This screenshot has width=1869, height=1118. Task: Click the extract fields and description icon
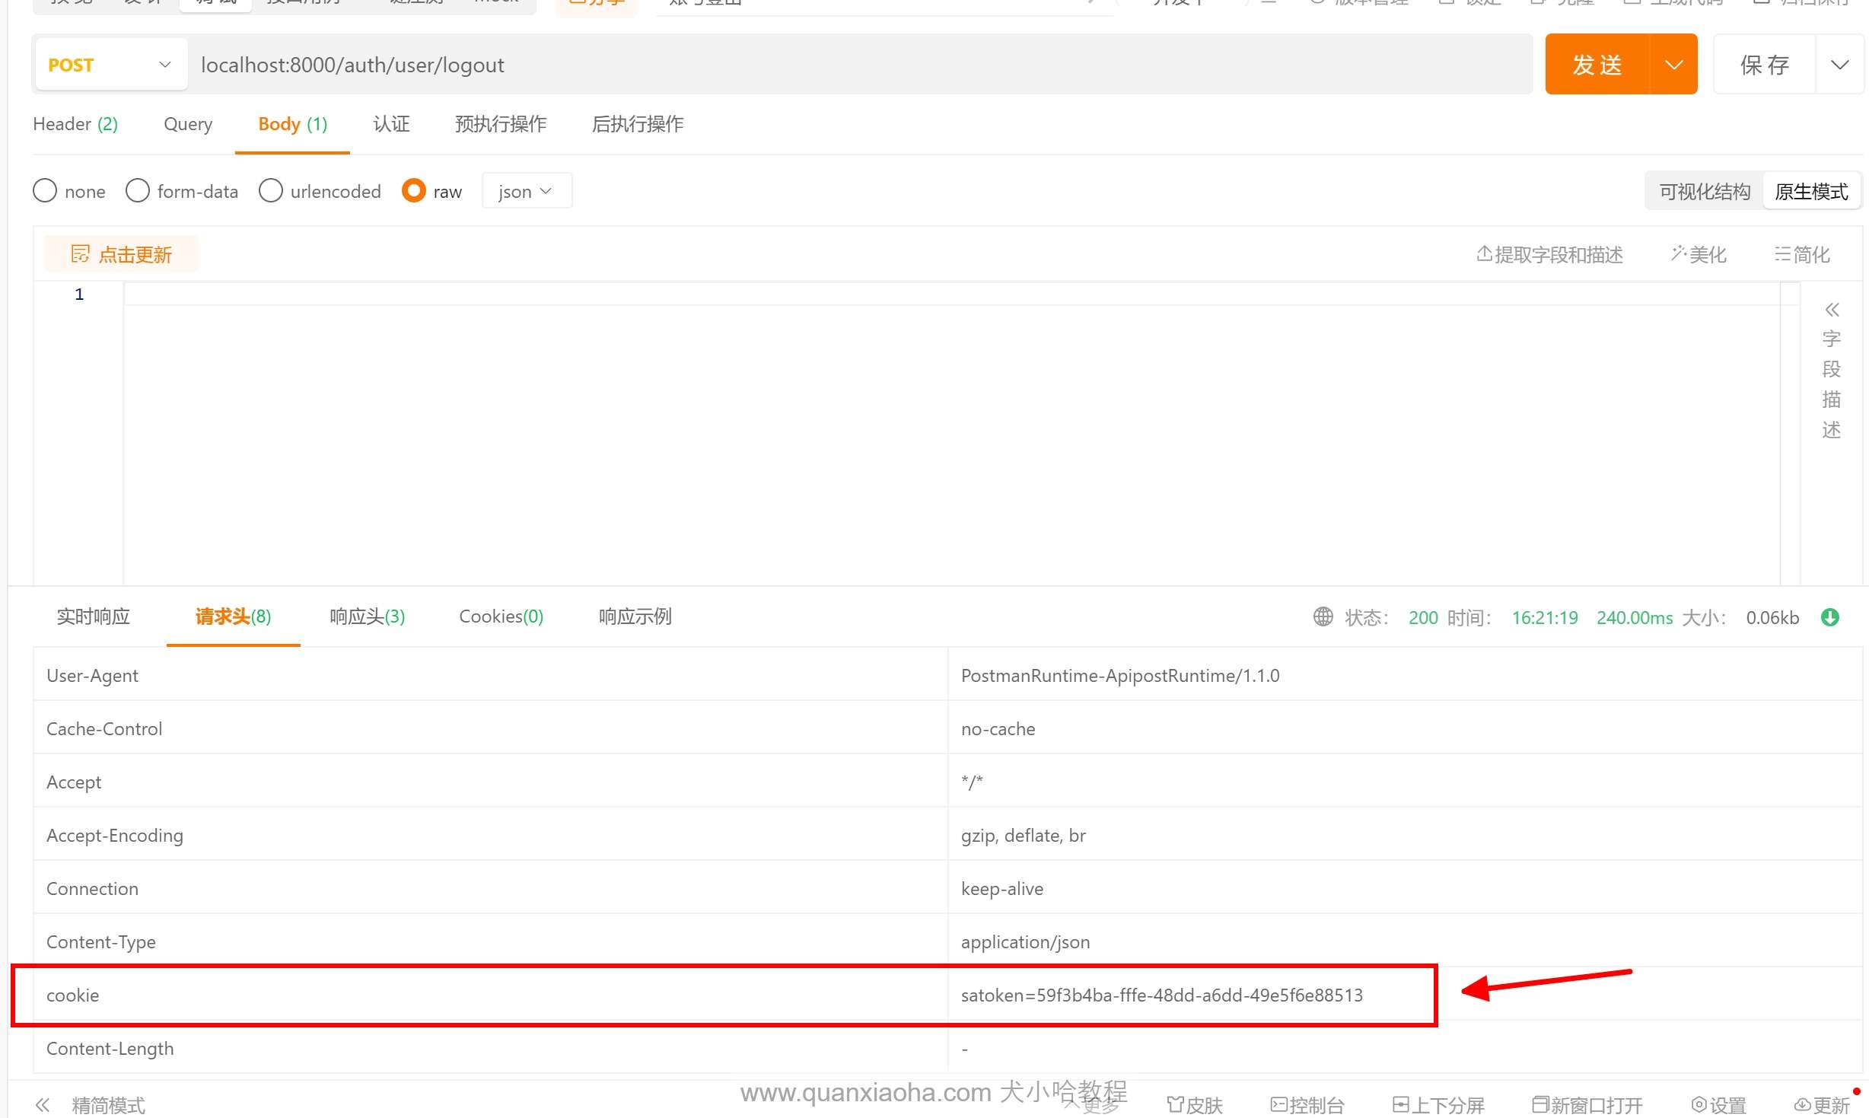coord(1484,254)
